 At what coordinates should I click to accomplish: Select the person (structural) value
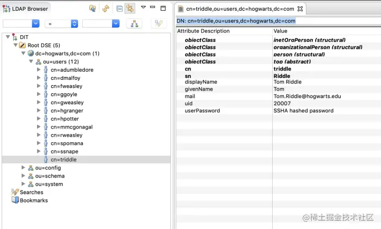pos(299,54)
